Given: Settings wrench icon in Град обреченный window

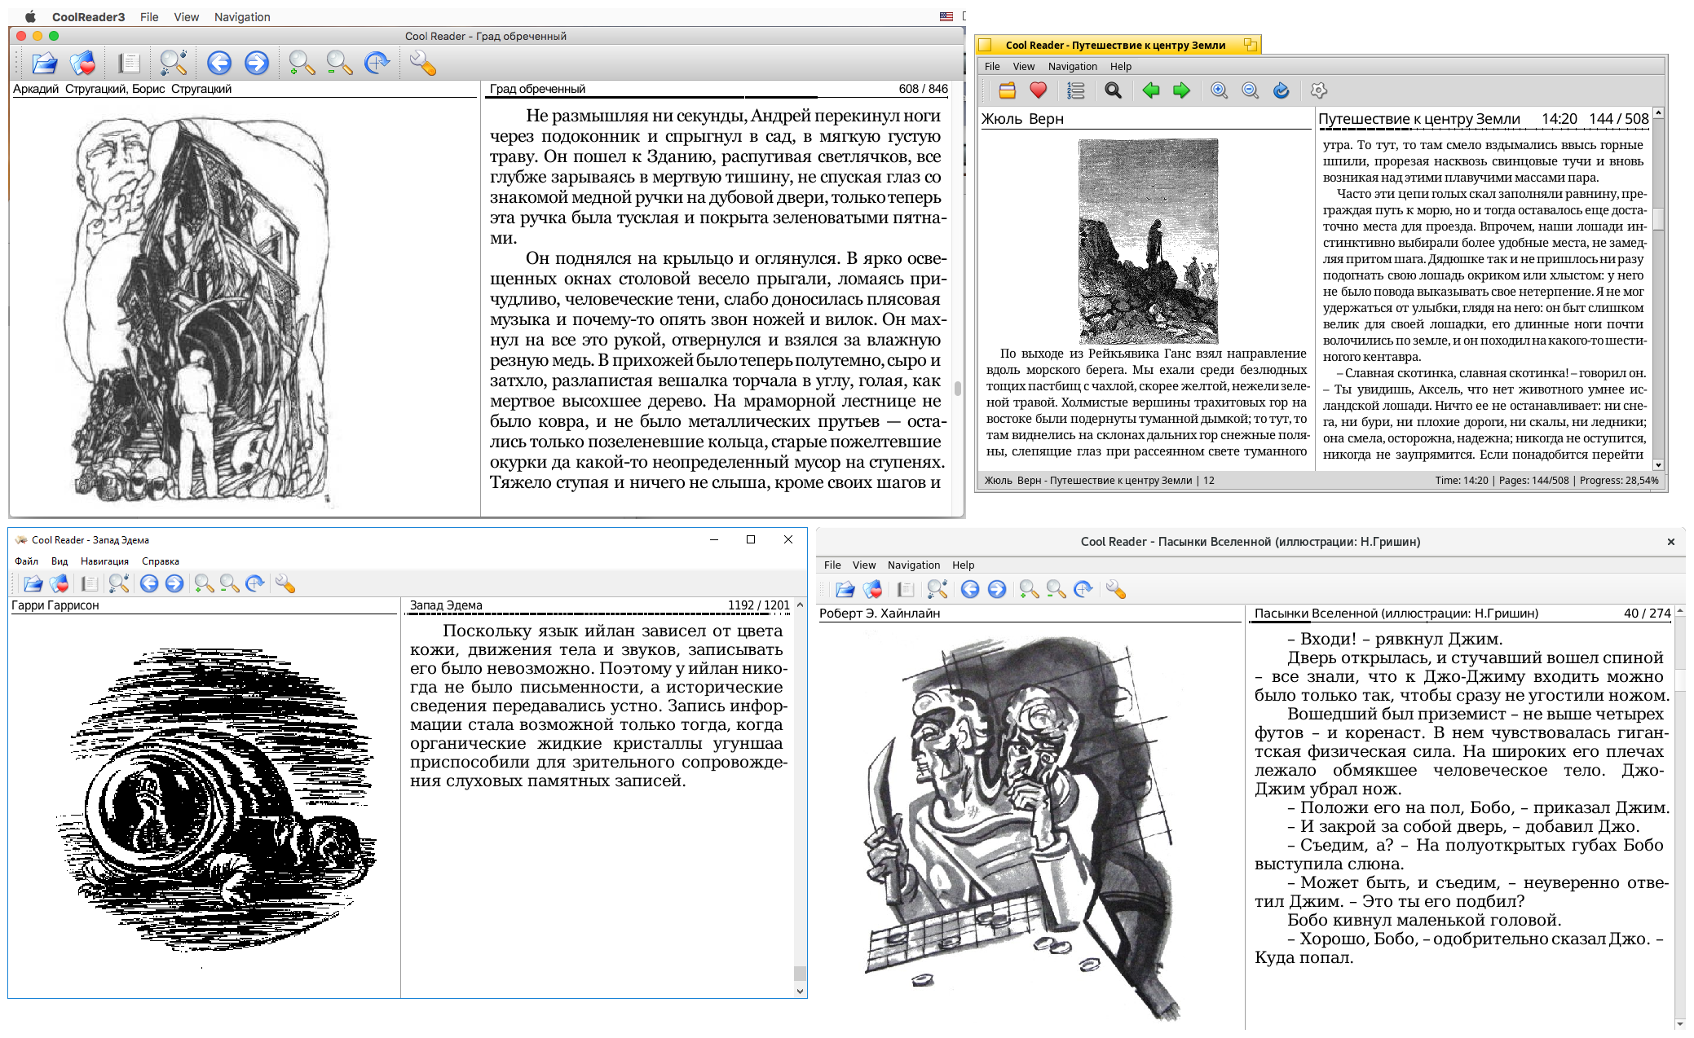Looking at the screenshot, I should click(422, 63).
